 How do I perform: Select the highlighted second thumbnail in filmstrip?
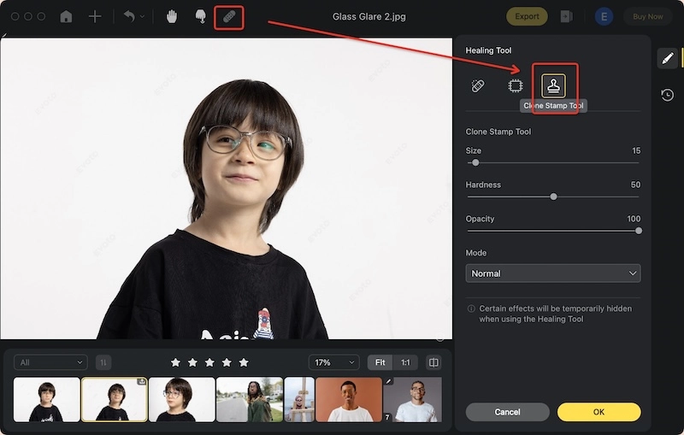115,400
